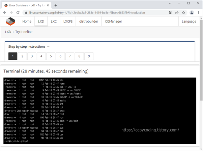Click the LXD breadcrumb link
Viewport: 203px width, 151px height.
(x=8, y=32)
